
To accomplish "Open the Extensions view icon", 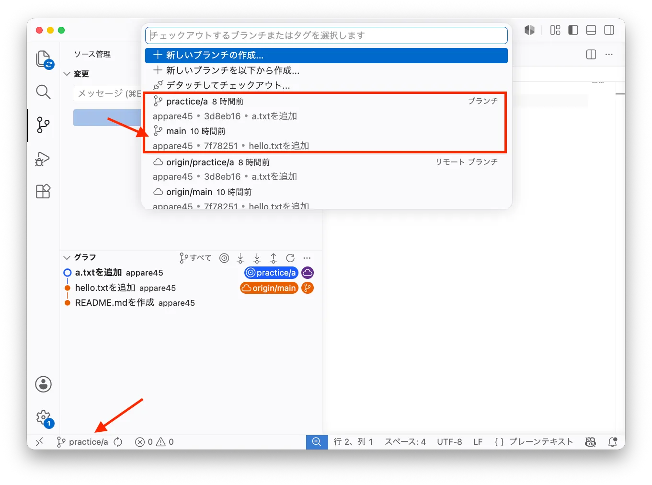I will click(43, 191).
